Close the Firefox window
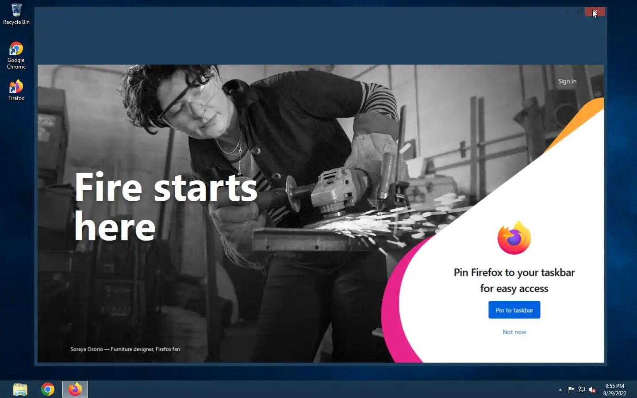The height and width of the screenshot is (398, 637). [595, 12]
